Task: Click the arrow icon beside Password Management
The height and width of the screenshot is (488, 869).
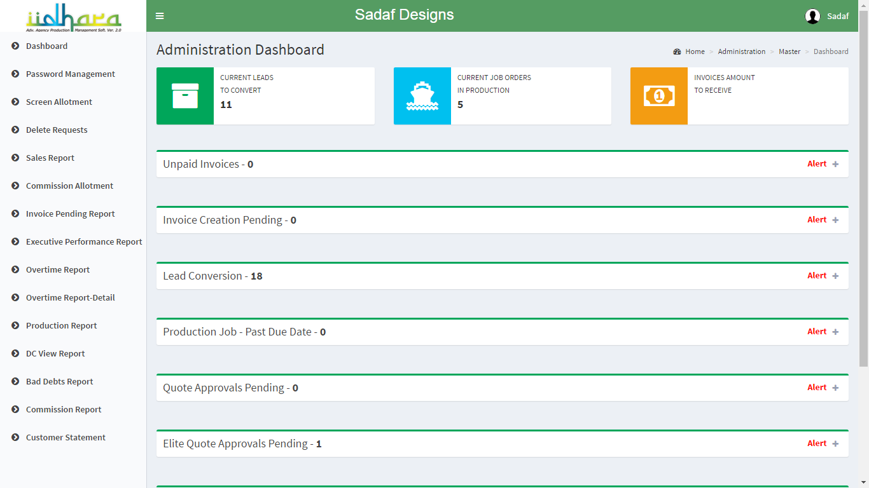Action: [15, 74]
